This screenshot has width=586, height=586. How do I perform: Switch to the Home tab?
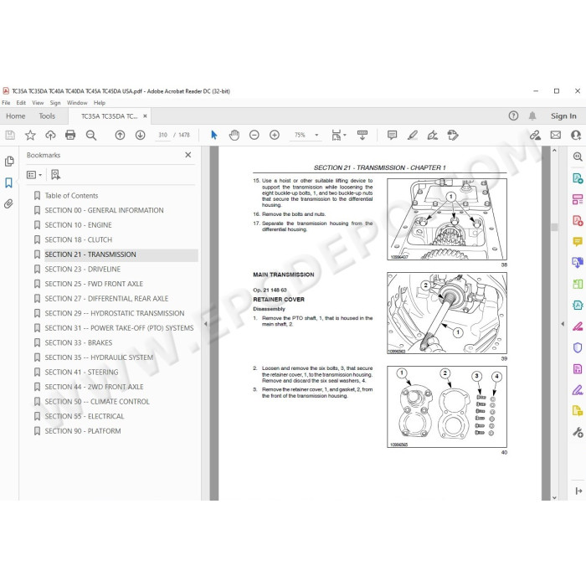coord(16,116)
